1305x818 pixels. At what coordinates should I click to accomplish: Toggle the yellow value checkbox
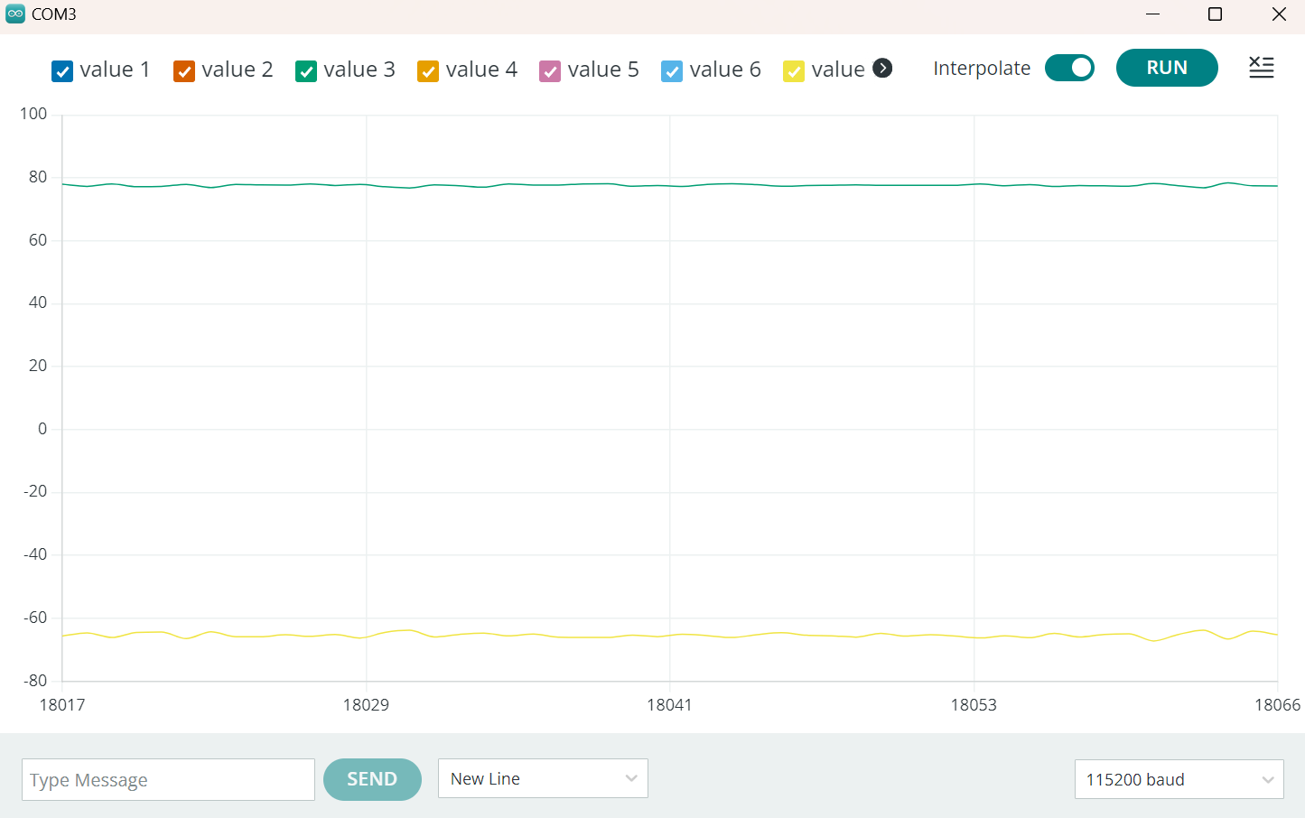coord(794,71)
